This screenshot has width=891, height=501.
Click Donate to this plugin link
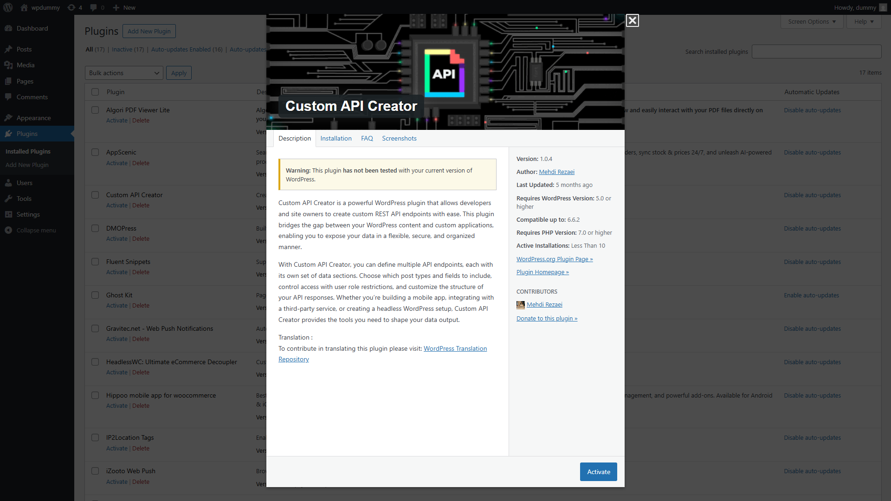click(547, 318)
